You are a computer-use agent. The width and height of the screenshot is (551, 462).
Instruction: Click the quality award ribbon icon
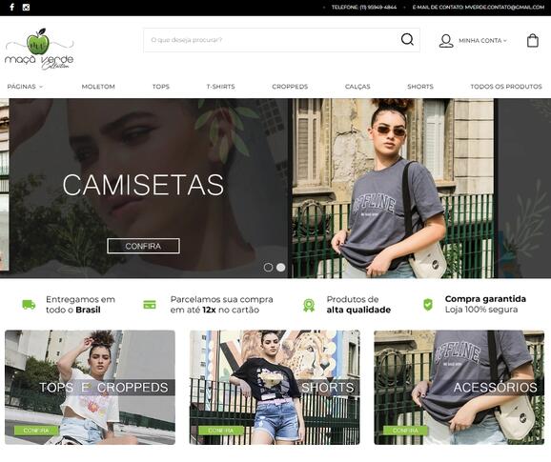309,305
